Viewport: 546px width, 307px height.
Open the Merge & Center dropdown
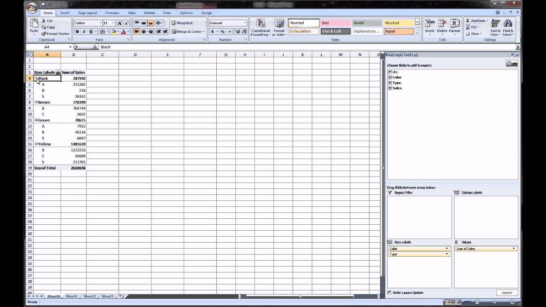pos(204,32)
